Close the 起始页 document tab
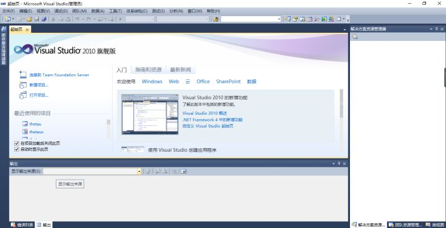Image resolution: width=446 pixels, height=228 pixels. (27, 30)
